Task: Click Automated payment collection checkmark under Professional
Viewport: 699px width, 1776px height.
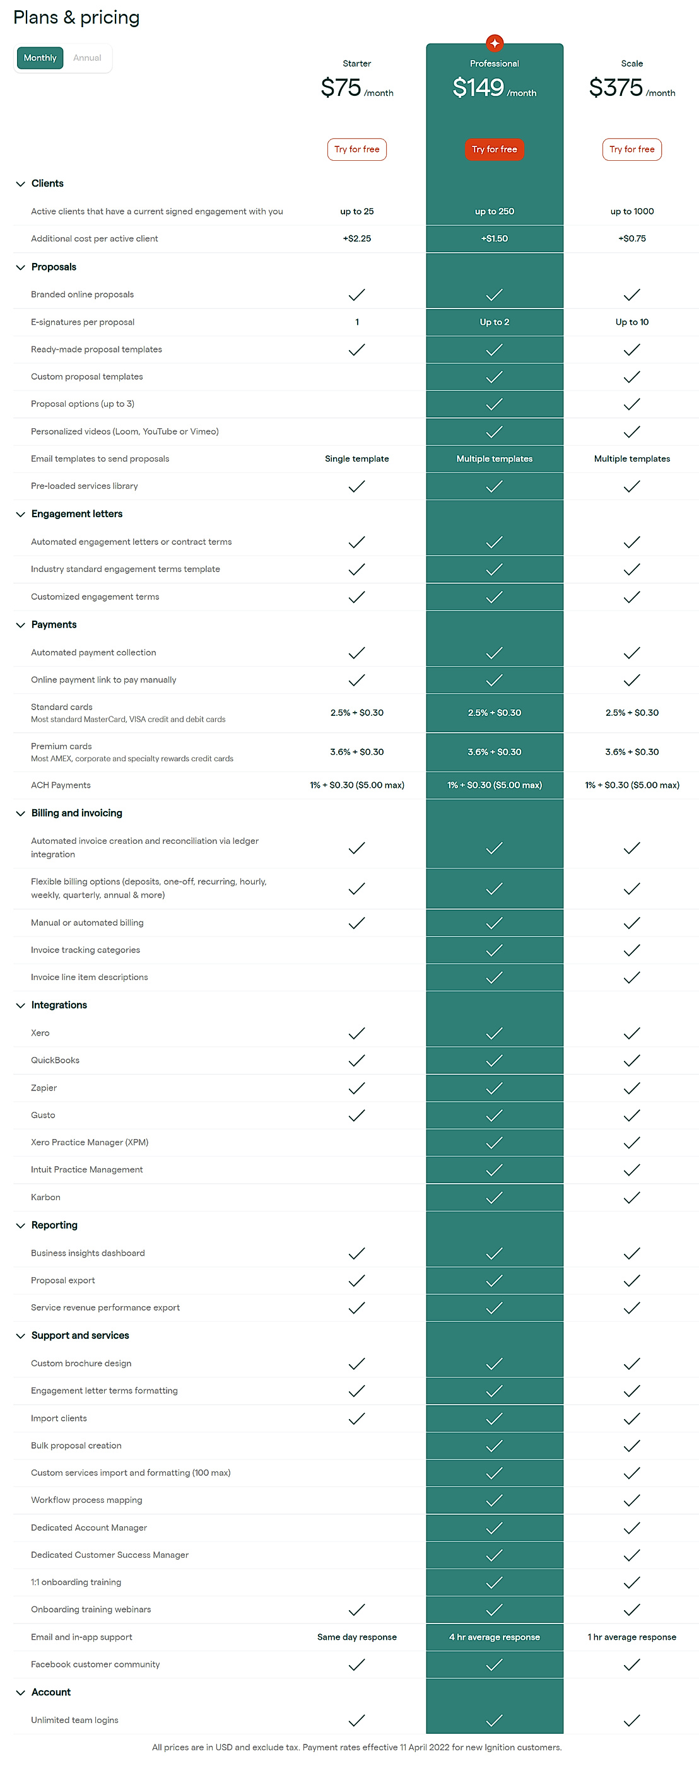Action: tap(493, 652)
